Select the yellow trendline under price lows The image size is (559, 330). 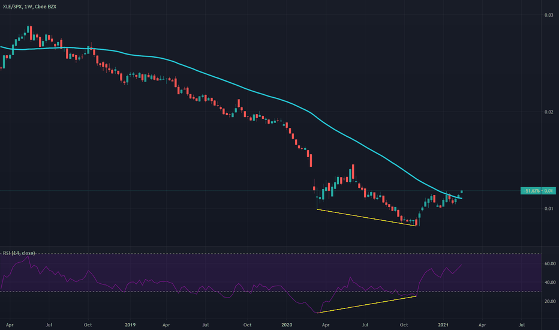click(x=366, y=218)
